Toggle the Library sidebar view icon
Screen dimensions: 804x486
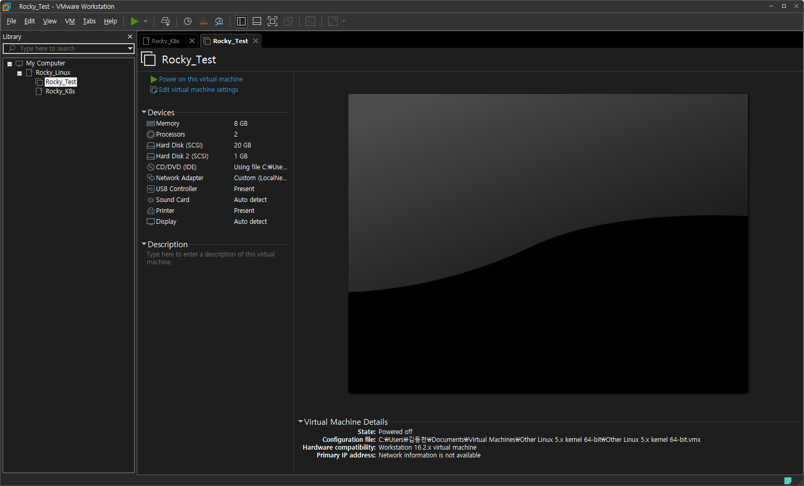coord(241,21)
